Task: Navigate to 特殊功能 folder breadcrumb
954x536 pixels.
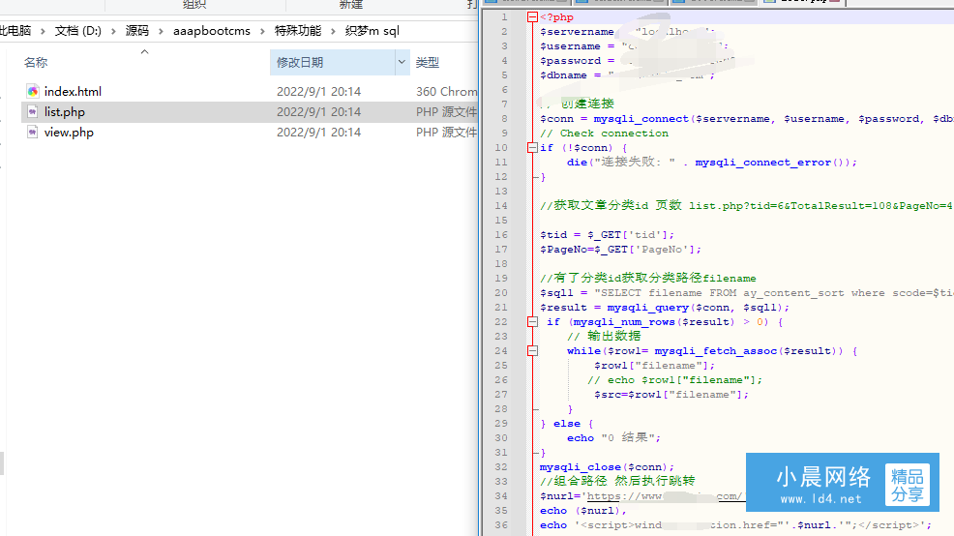Action: click(x=297, y=31)
